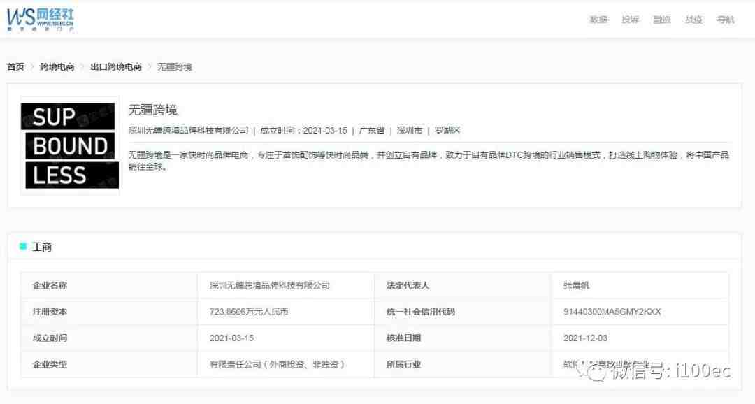The height and width of the screenshot is (404, 755).
Task: Open the 融资 menu in top navigation
Action: coord(662,20)
